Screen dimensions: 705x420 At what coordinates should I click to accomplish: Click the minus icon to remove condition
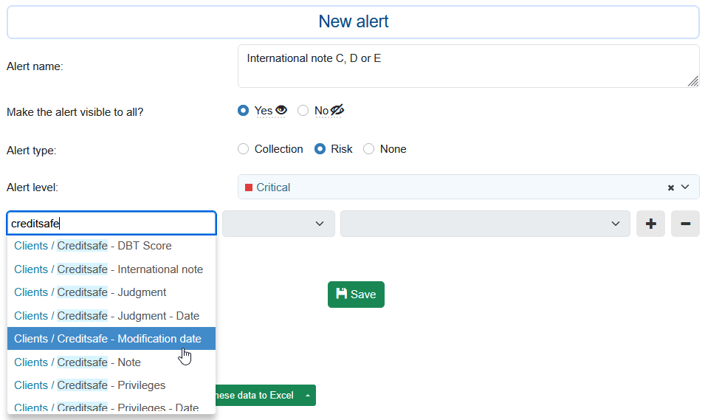(x=685, y=224)
